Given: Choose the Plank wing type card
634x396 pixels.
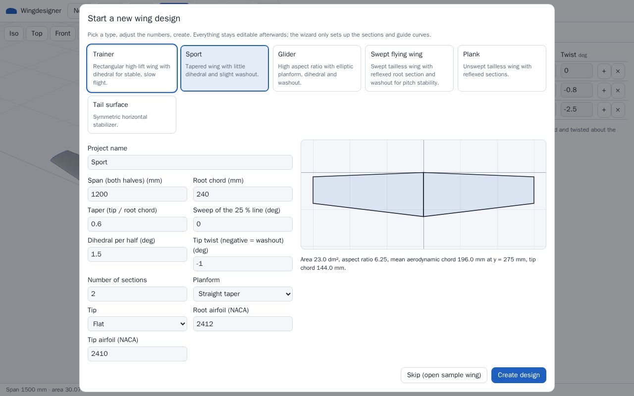Looking at the screenshot, I should [502, 68].
